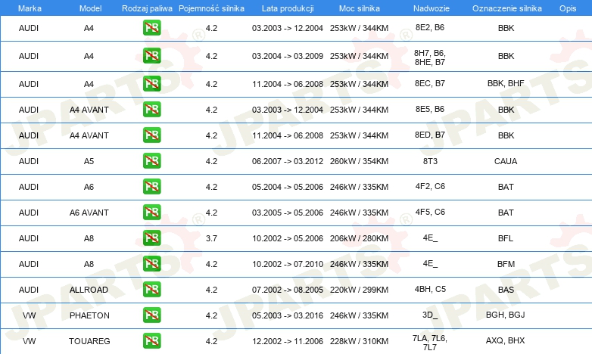Image resolution: width=592 pixels, height=354 pixels.
Task: Click the fuel icon in the TOUAREG row
Action: point(151,341)
